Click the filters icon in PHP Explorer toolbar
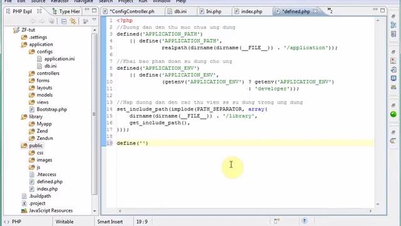Image resolution: width=401 pixels, height=226 pixels. click(86, 21)
